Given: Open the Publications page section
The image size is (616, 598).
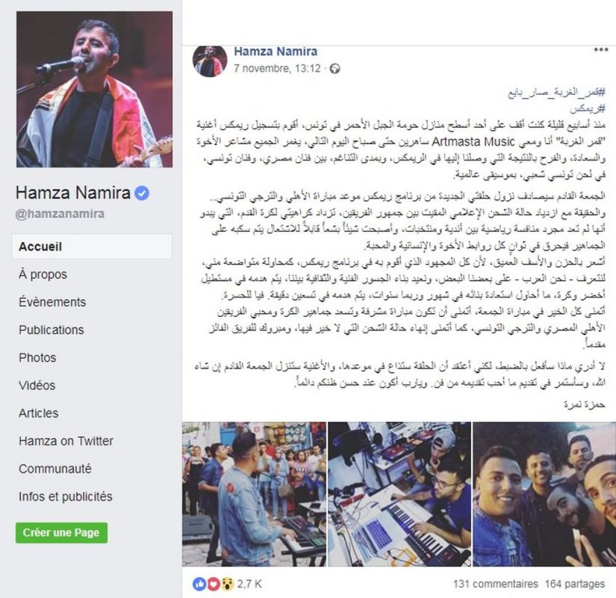Looking at the screenshot, I should click(52, 330).
